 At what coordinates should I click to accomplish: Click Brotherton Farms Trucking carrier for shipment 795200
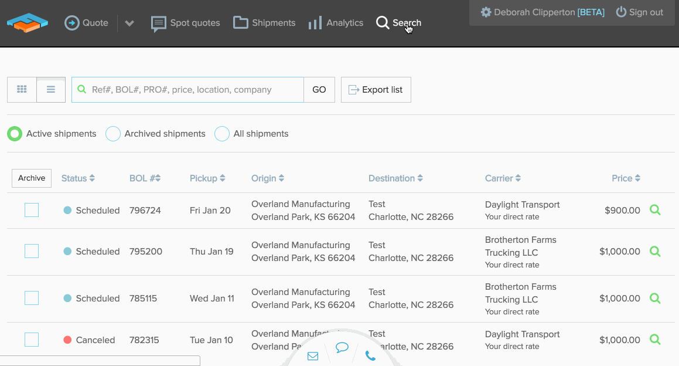[520, 246]
